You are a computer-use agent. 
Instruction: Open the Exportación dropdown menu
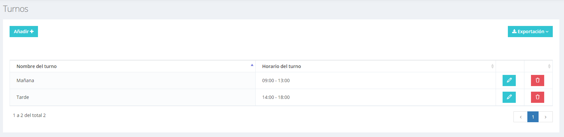(530, 32)
